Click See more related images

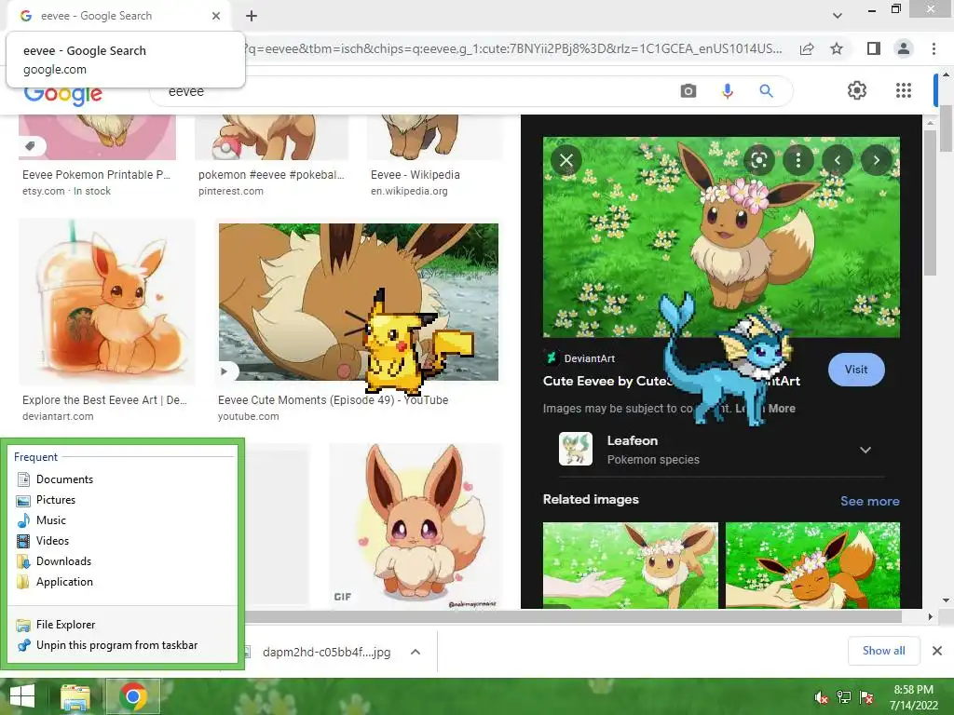[x=869, y=501]
